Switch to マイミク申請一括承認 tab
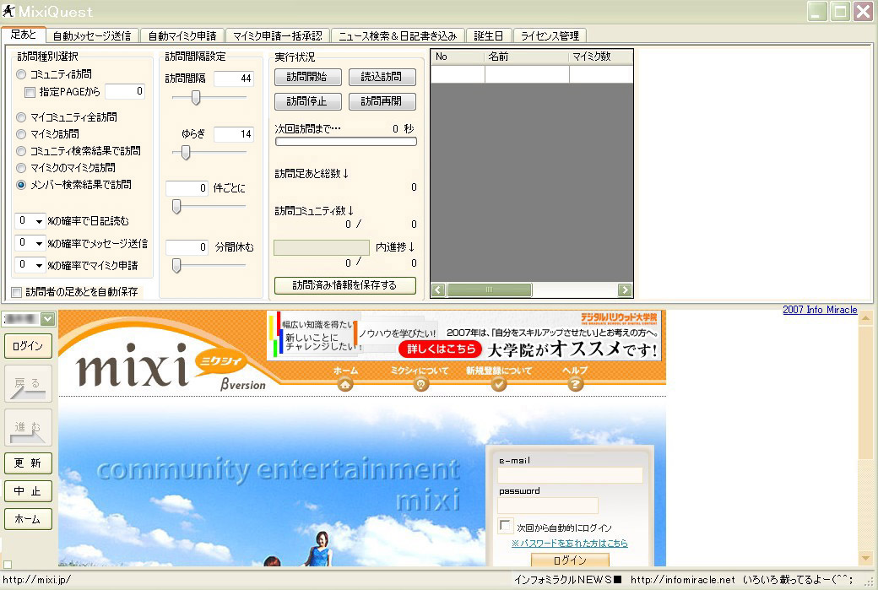Viewport: 878px width, 590px height. (x=277, y=35)
